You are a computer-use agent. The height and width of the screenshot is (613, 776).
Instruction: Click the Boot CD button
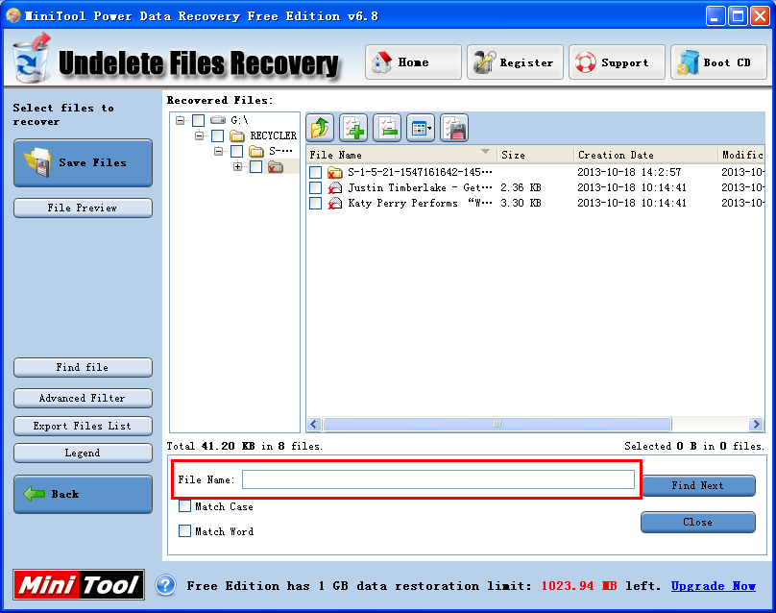point(718,61)
